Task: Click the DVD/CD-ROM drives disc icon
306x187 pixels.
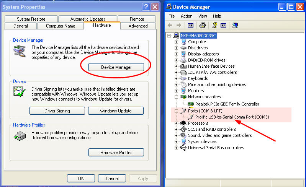Action: coord(183,60)
